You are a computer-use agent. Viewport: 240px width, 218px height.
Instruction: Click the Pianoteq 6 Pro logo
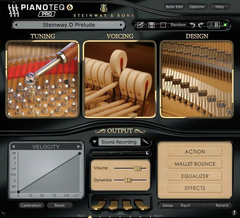41,10
